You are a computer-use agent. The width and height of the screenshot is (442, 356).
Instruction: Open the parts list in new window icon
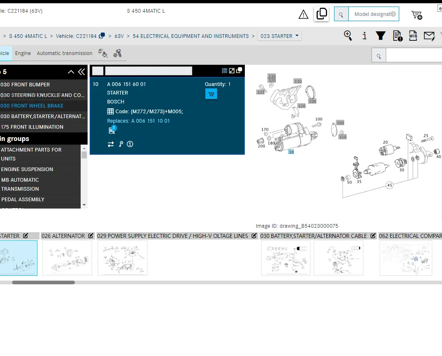239,70
